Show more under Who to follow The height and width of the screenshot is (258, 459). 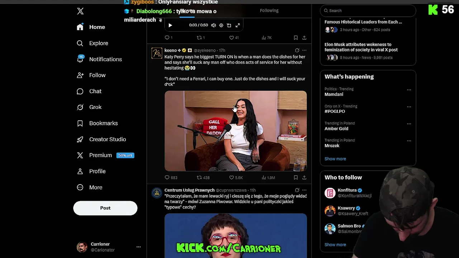[x=335, y=245]
